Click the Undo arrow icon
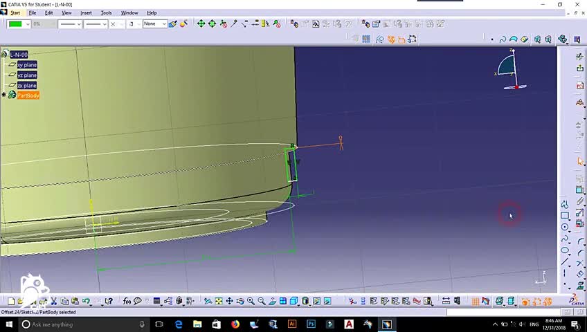The height and width of the screenshot is (332, 587). [x=86, y=301]
